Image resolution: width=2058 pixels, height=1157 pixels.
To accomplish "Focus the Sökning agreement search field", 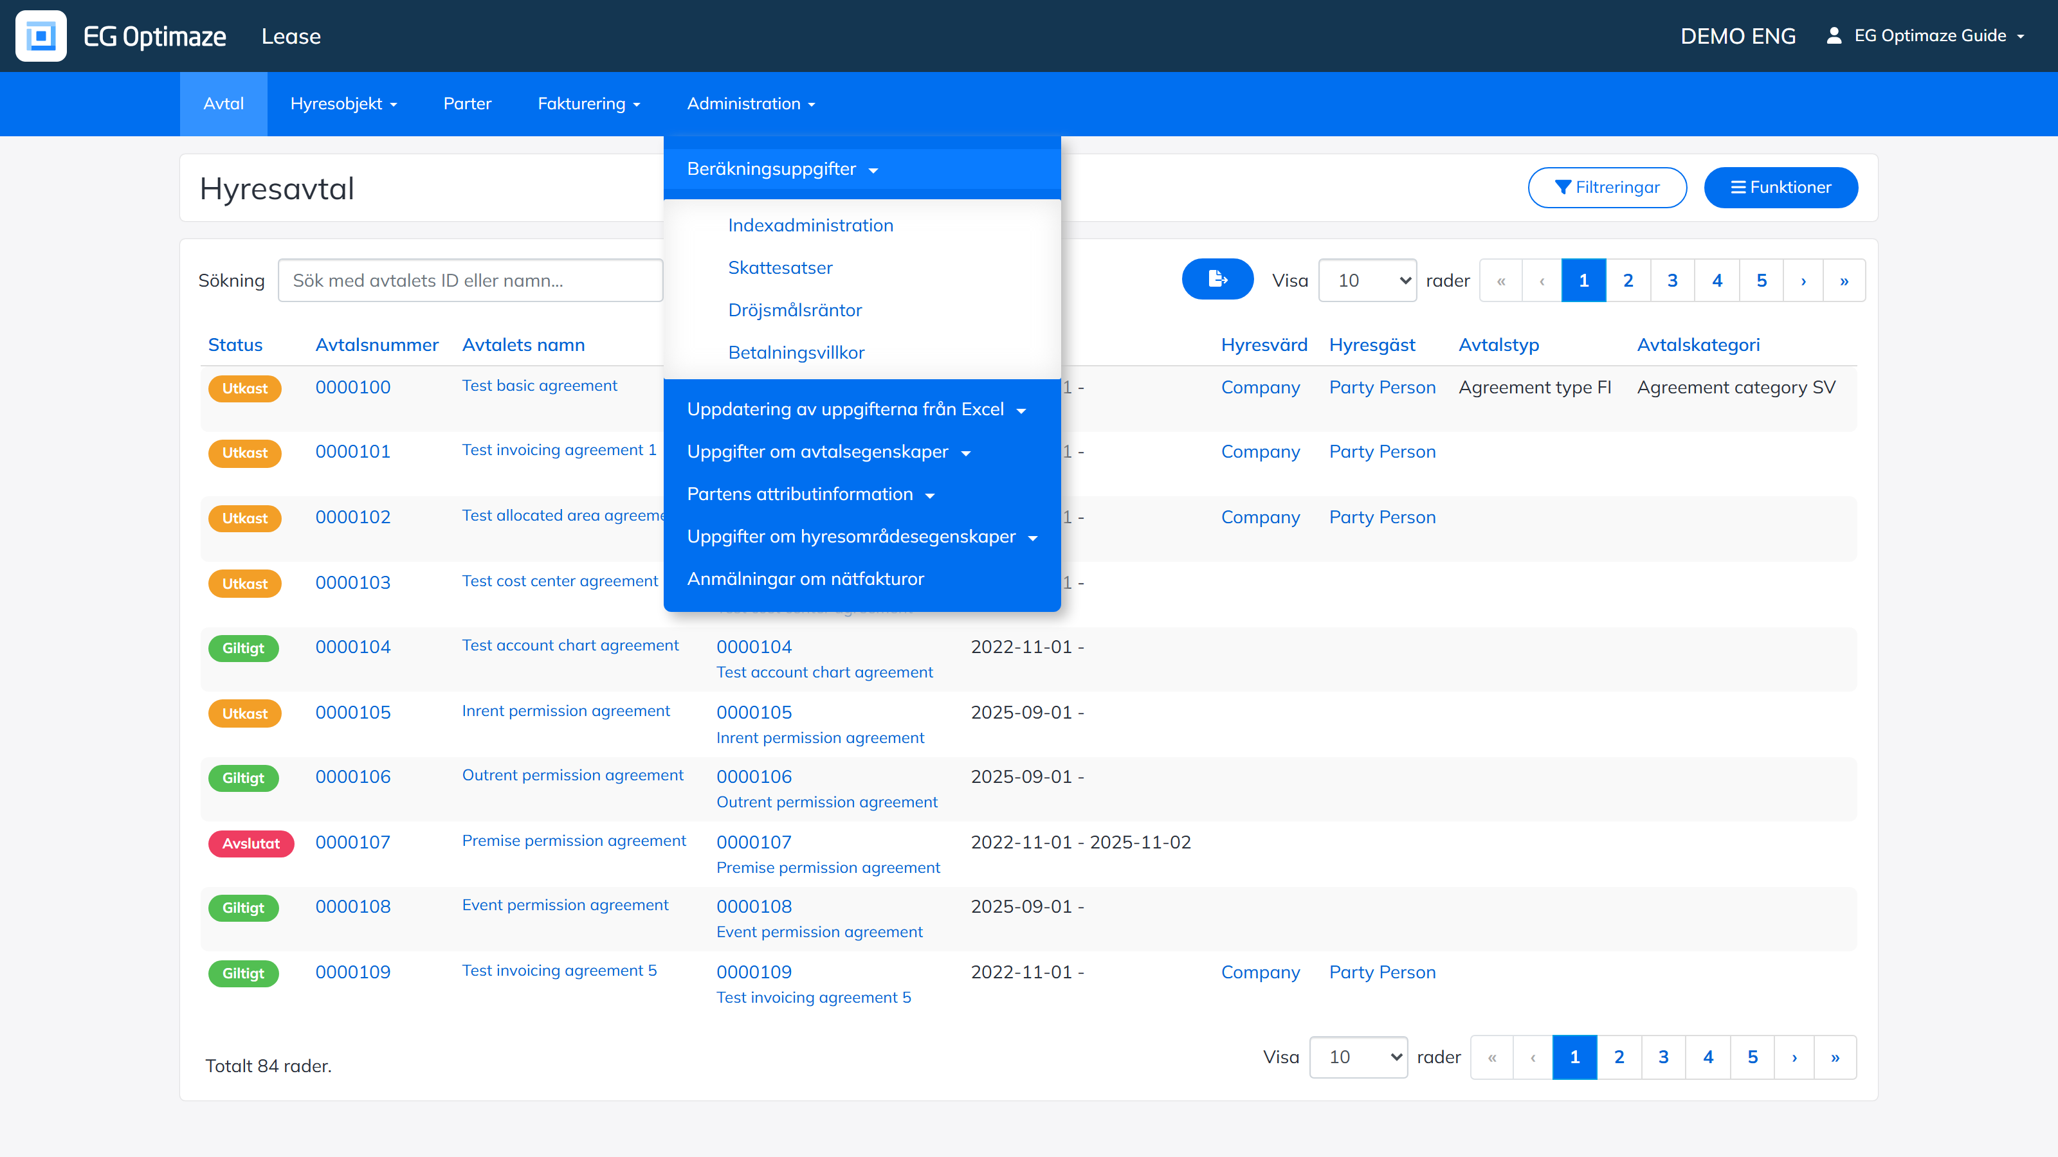I will [471, 280].
